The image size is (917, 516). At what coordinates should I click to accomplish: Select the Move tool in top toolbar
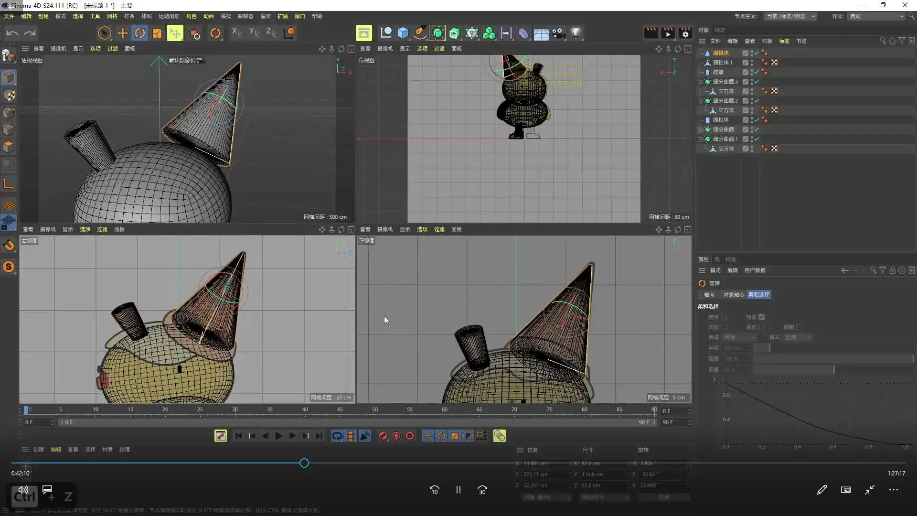point(123,33)
